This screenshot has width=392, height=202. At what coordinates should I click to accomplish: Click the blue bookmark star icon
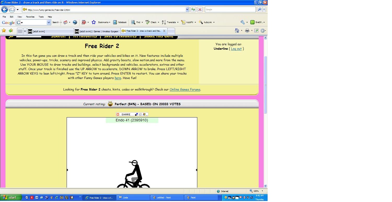click(94, 22)
